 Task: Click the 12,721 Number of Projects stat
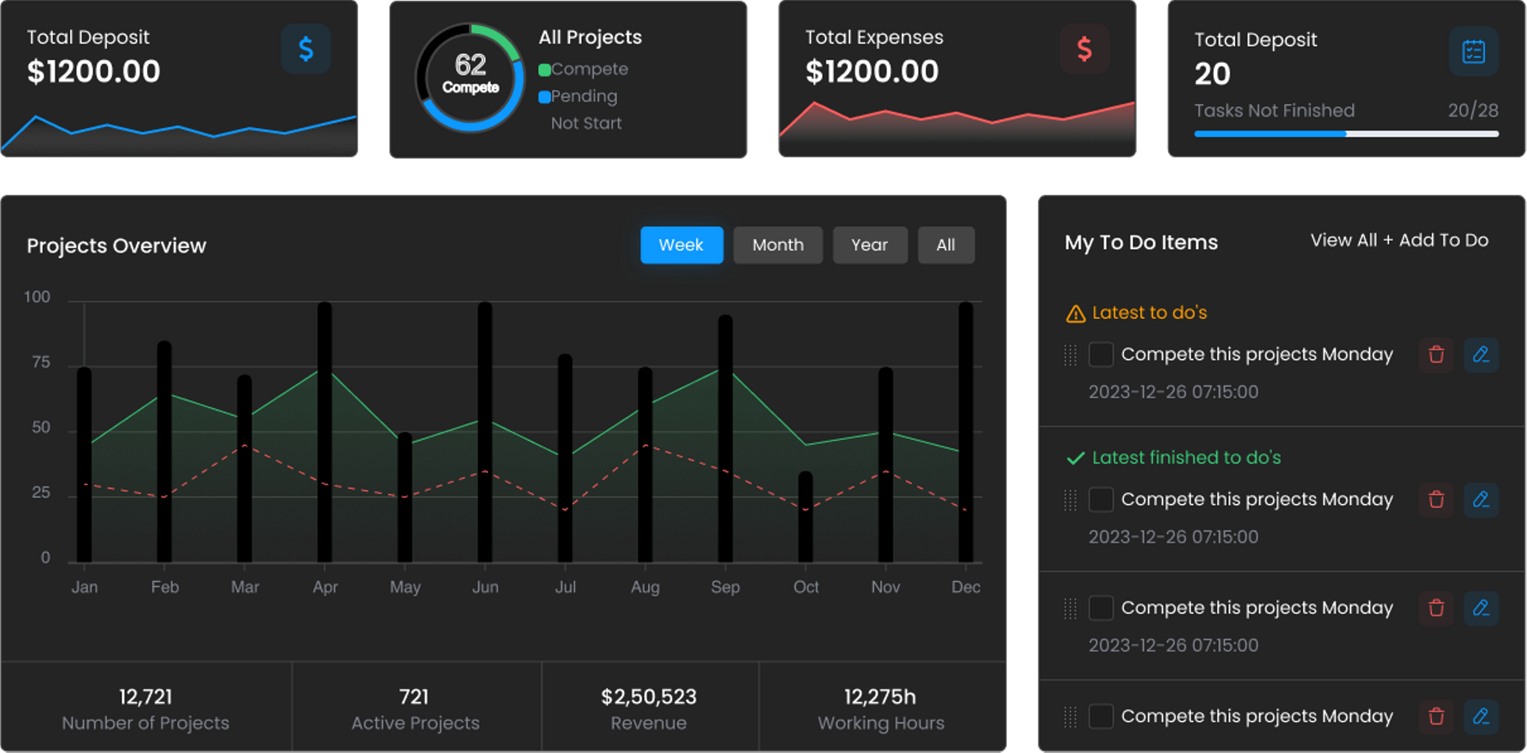pos(145,709)
